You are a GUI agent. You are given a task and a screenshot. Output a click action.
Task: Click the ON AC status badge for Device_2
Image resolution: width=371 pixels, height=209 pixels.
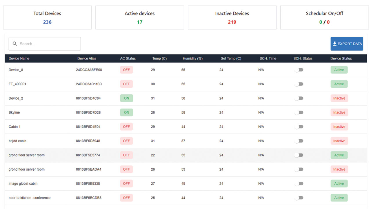(127, 98)
